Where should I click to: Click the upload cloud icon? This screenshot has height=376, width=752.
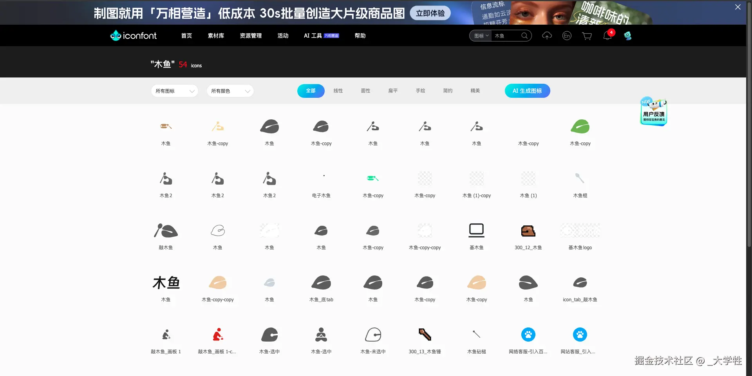(x=546, y=36)
